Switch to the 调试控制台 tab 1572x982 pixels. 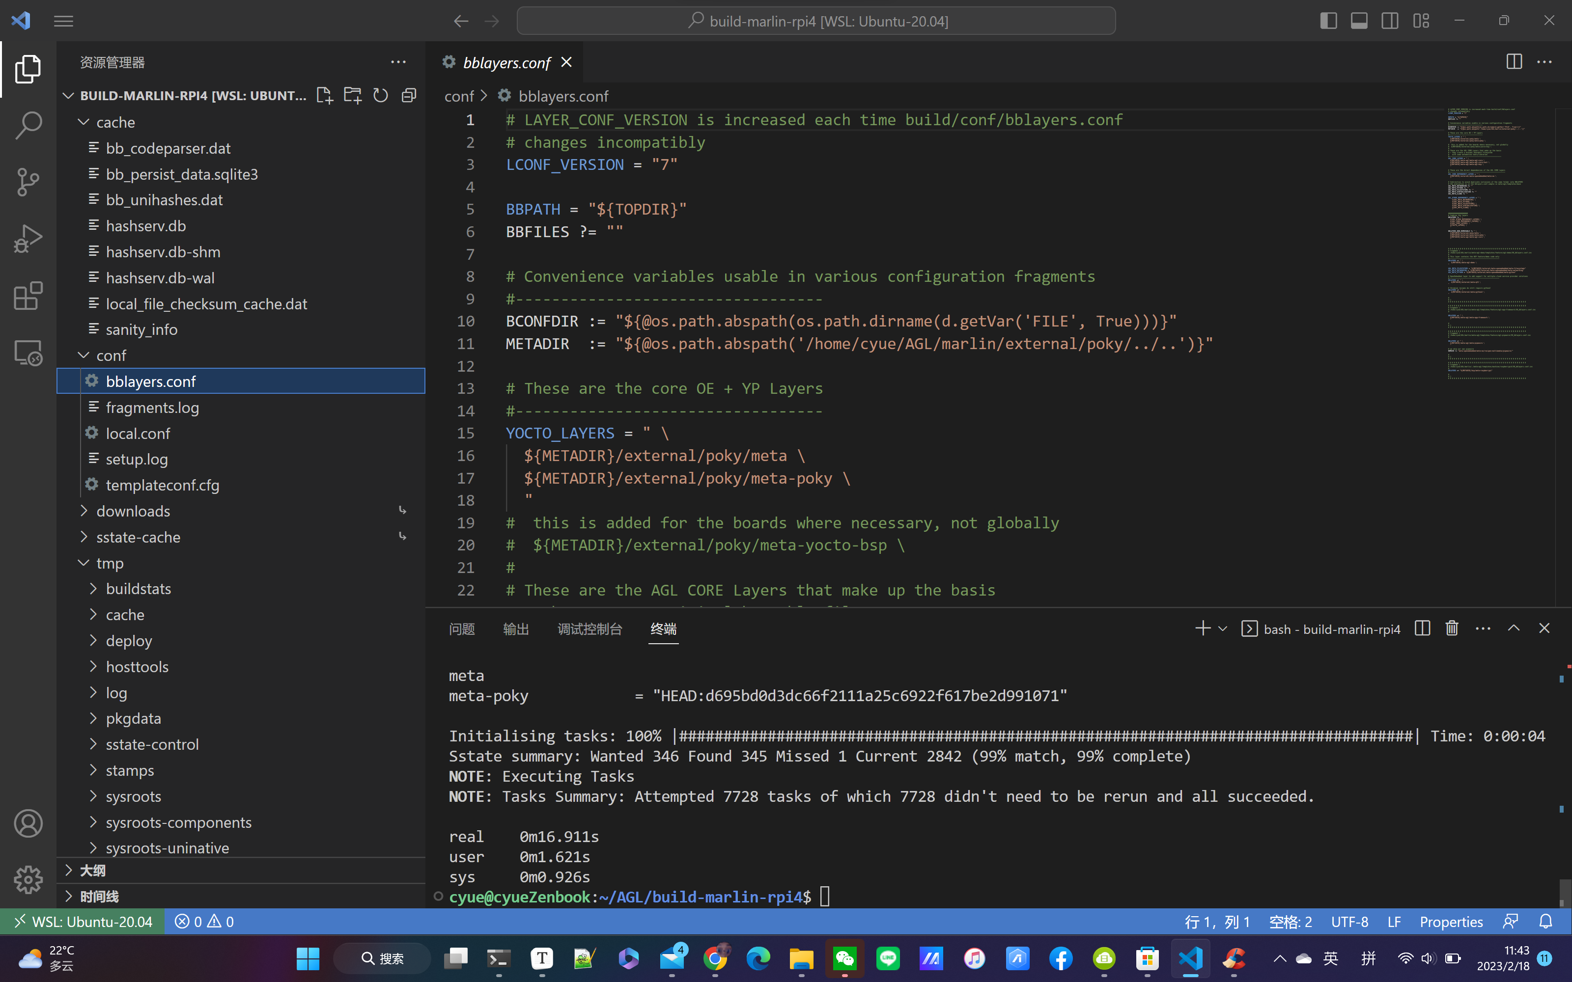pos(589,628)
